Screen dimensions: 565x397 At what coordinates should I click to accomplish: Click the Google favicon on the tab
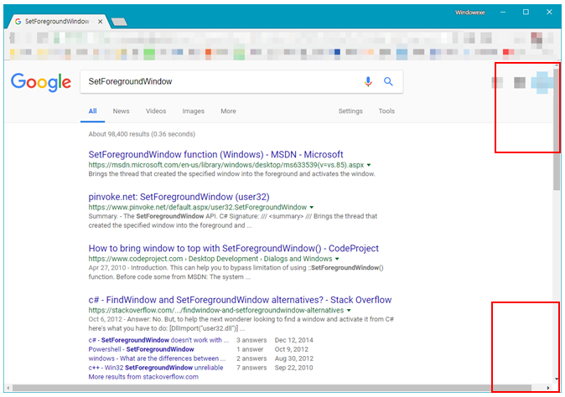[x=18, y=22]
